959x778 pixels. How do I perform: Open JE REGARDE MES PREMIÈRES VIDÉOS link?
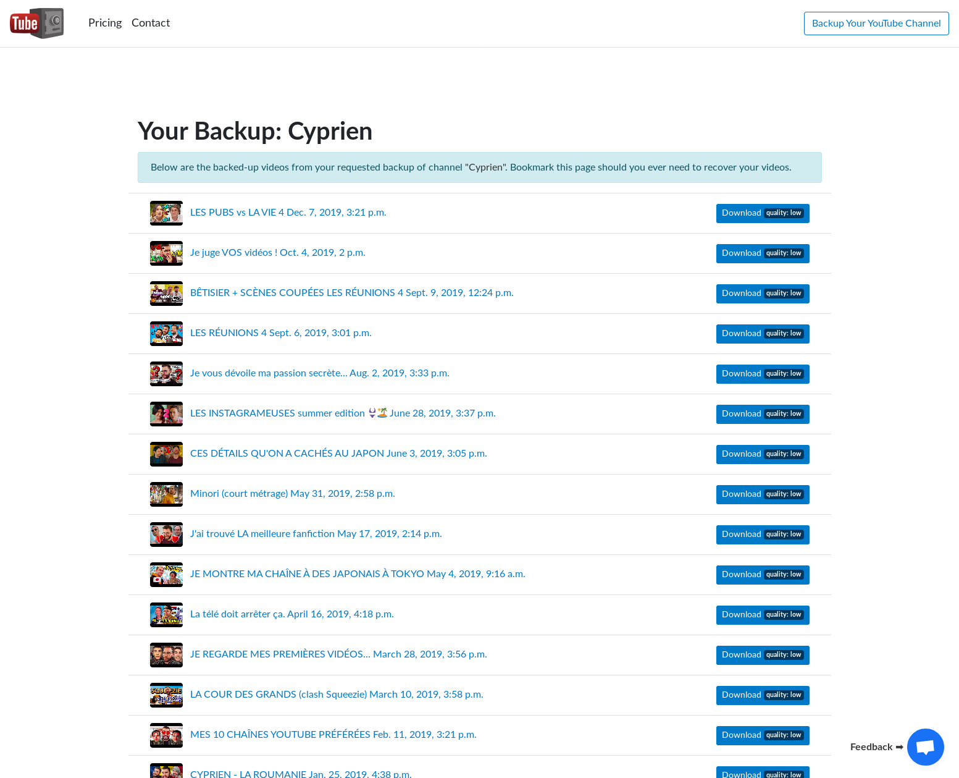338,654
